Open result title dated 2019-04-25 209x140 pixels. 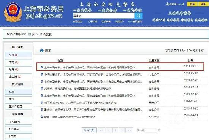click(x=93, y=110)
